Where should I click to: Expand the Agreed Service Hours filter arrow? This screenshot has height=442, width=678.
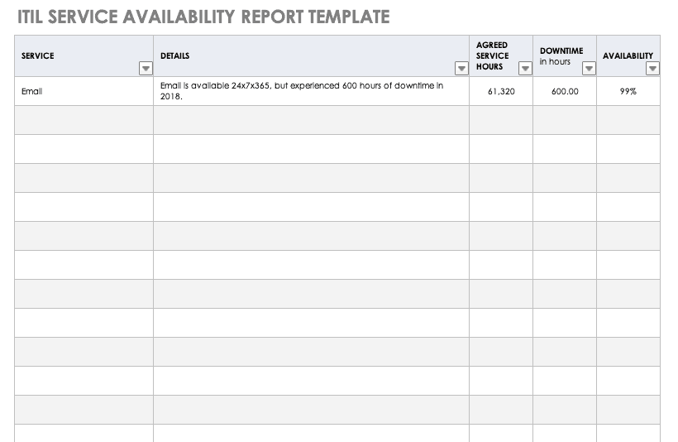(x=524, y=69)
